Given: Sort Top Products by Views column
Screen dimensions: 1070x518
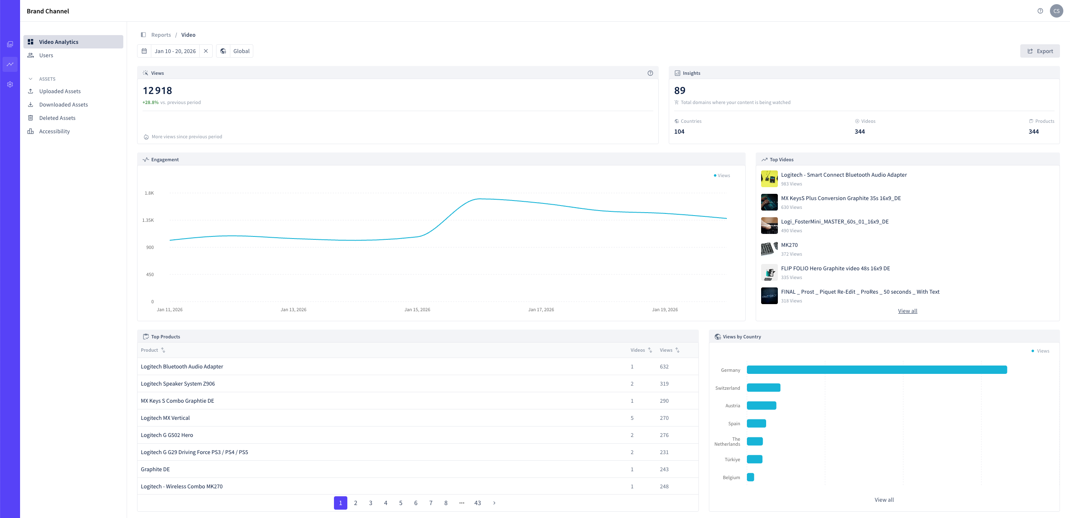Looking at the screenshot, I should click(670, 350).
